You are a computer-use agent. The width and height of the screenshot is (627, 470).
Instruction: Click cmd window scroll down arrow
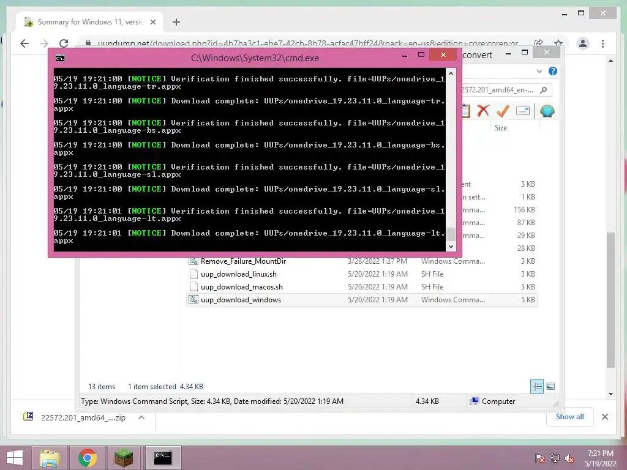(451, 247)
